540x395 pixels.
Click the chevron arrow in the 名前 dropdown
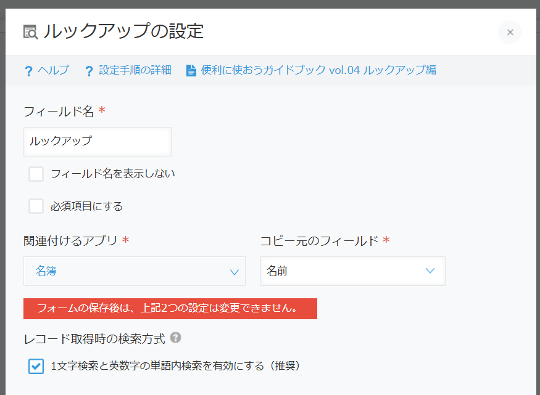pos(430,271)
